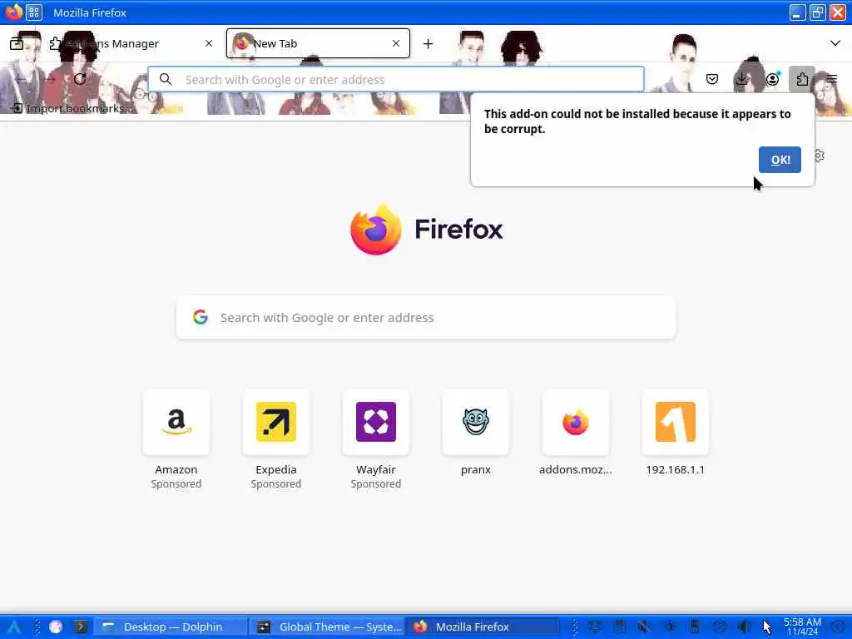This screenshot has width=852, height=639.
Task: Open a new tab with plus button
Action: [x=428, y=43]
